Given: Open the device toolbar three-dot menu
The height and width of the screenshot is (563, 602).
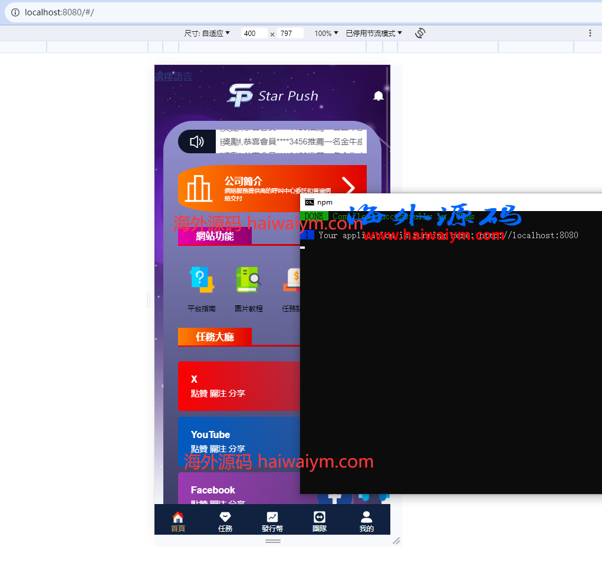Looking at the screenshot, I should pos(590,34).
